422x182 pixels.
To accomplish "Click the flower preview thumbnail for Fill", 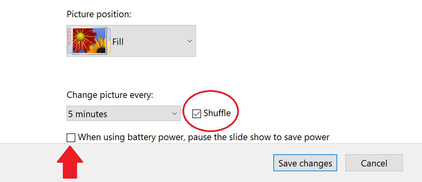I will point(90,41).
